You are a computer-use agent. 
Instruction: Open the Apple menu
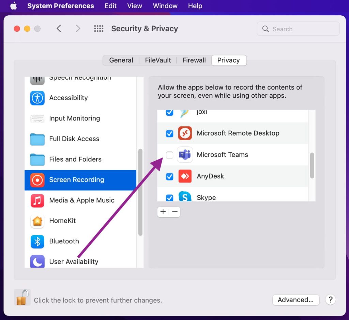(14, 6)
